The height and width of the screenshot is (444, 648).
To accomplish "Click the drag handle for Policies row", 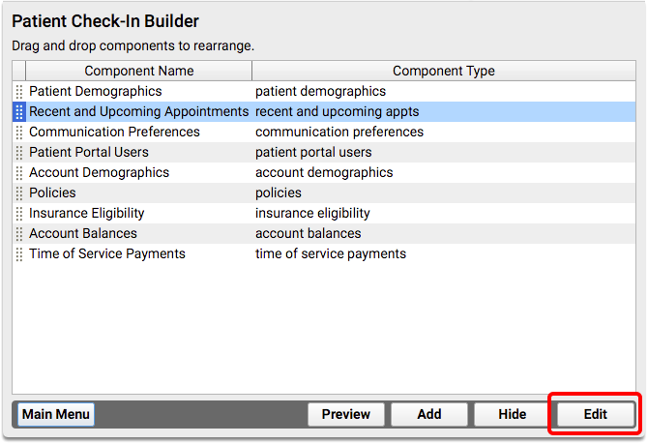I will coord(19,192).
